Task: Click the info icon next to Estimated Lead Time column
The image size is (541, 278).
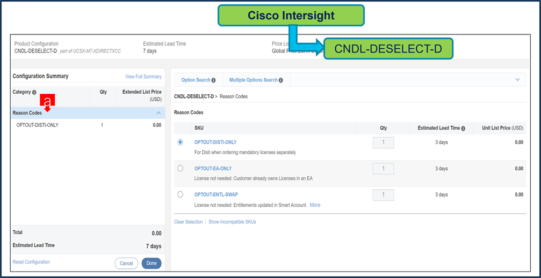Action: [463, 129]
